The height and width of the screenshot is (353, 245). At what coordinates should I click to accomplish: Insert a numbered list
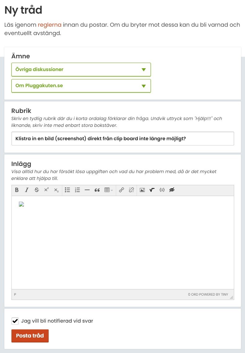pos(77,190)
